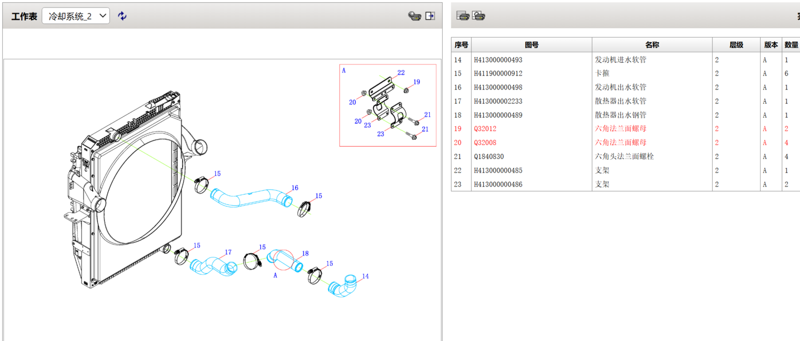Click the 图号 column header
This screenshot has height=341, width=800.
[531, 45]
